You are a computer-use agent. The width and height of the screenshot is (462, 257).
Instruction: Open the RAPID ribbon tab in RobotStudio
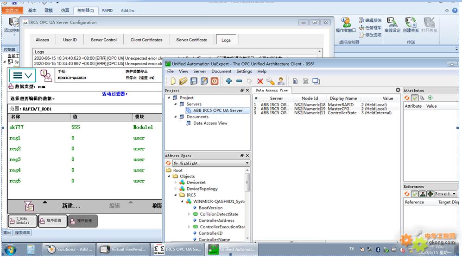pyautogui.click(x=107, y=10)
